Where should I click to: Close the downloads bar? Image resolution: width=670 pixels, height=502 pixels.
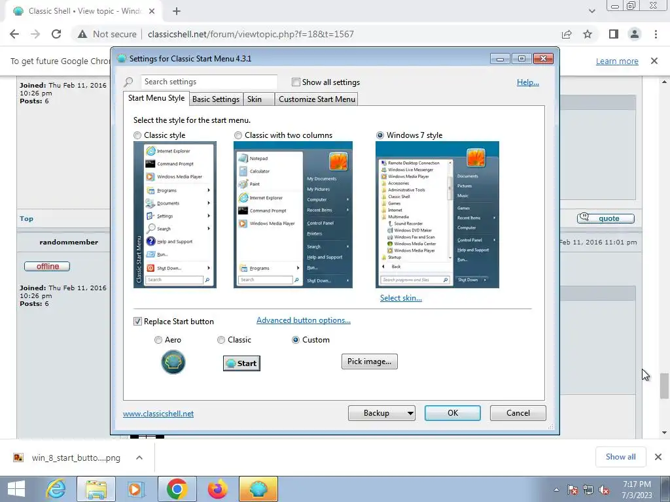[658, 457]
